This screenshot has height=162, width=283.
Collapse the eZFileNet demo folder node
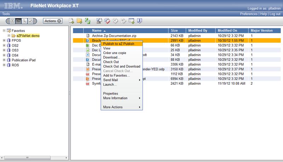(9, 36)
